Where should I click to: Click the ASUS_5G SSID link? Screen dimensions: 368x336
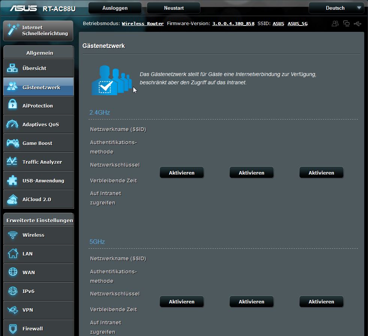point(297,24)
